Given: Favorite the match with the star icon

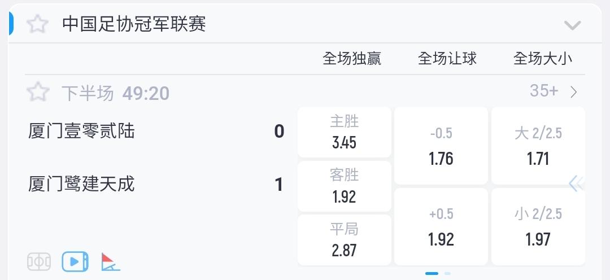Looking at the screenshot, I should pos(38,92).
